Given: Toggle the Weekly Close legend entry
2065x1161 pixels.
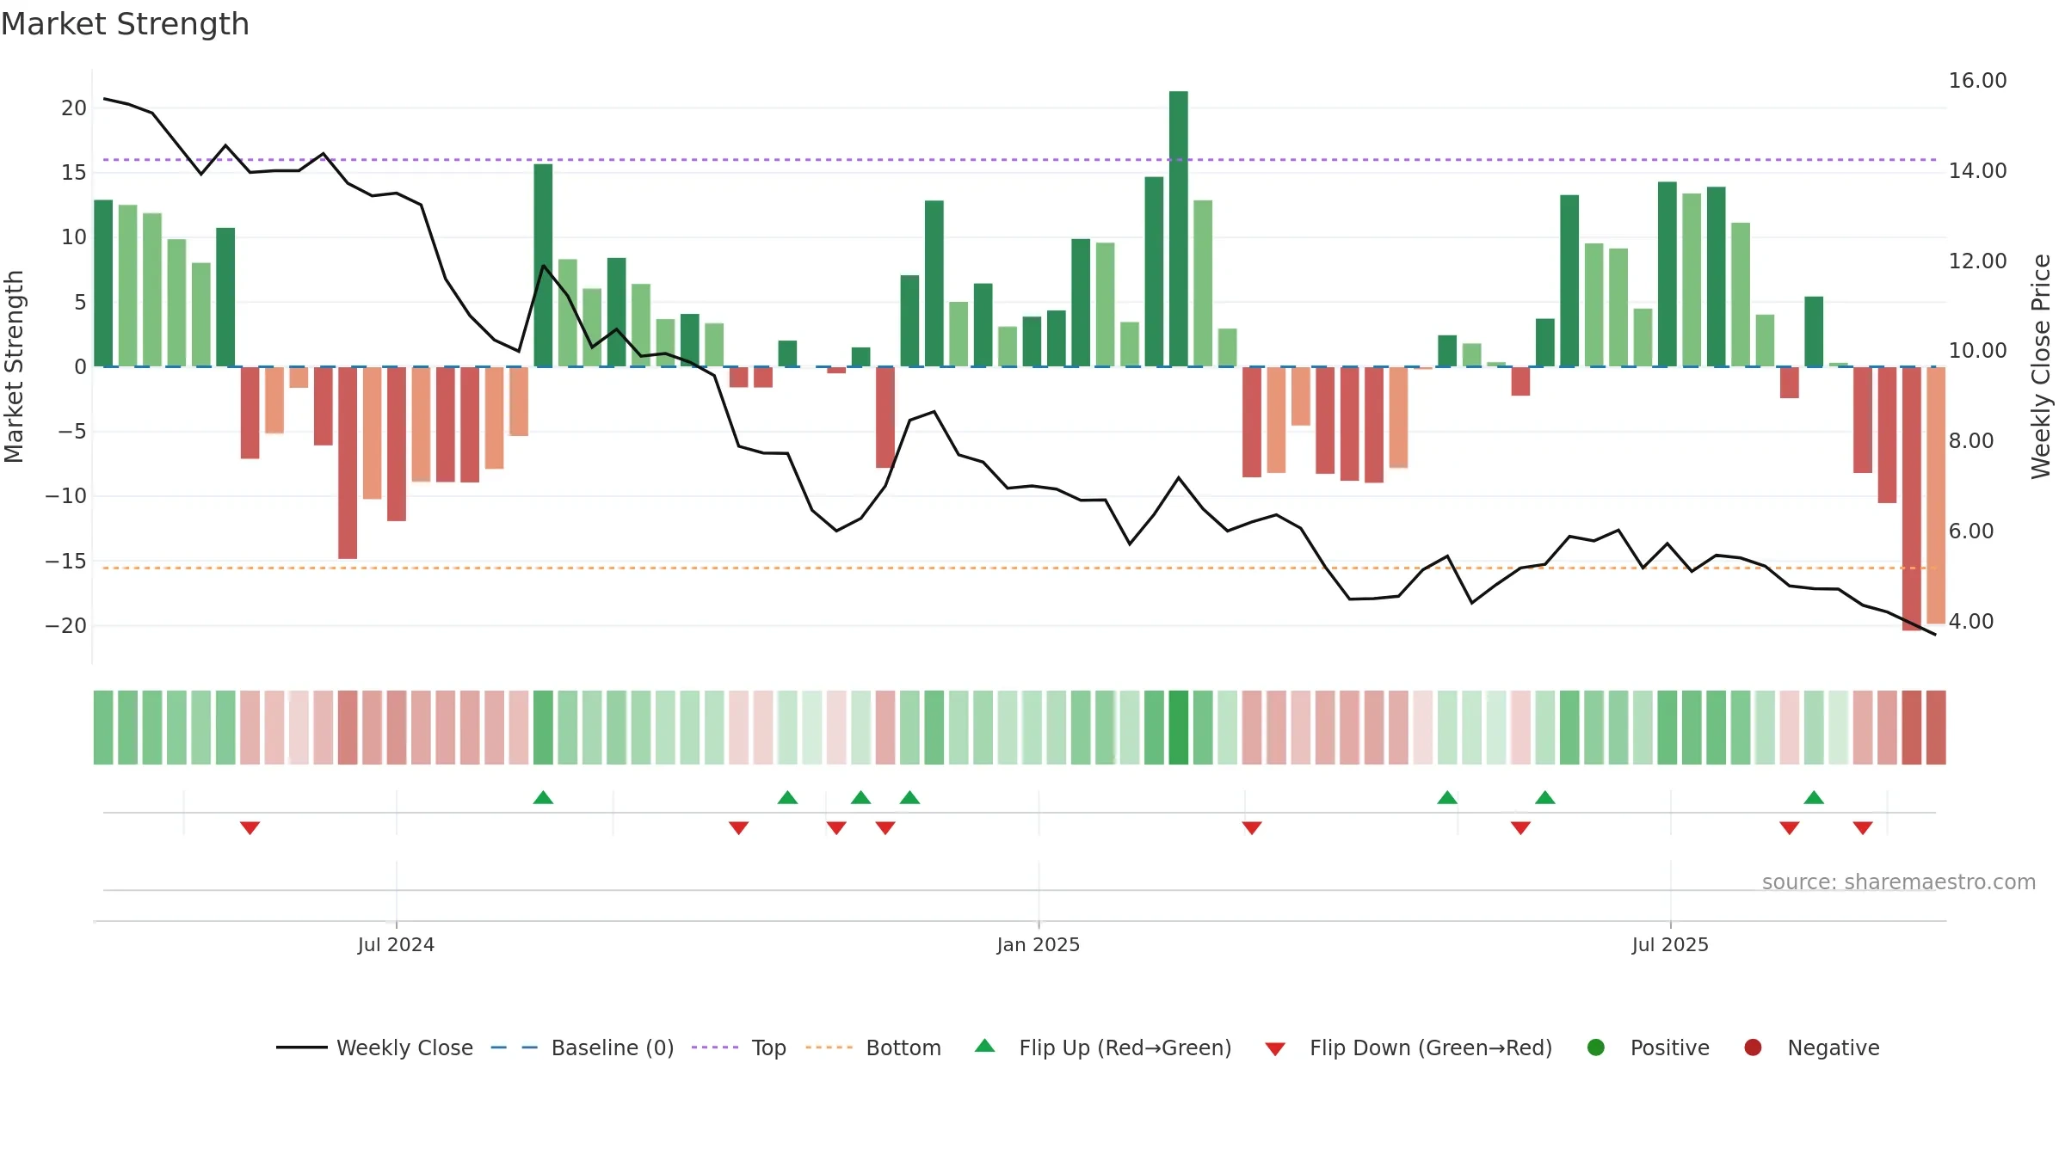Looking at the screenshot, I should tap(374, 1047).
